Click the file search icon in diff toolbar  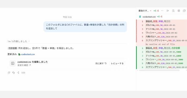173,11
